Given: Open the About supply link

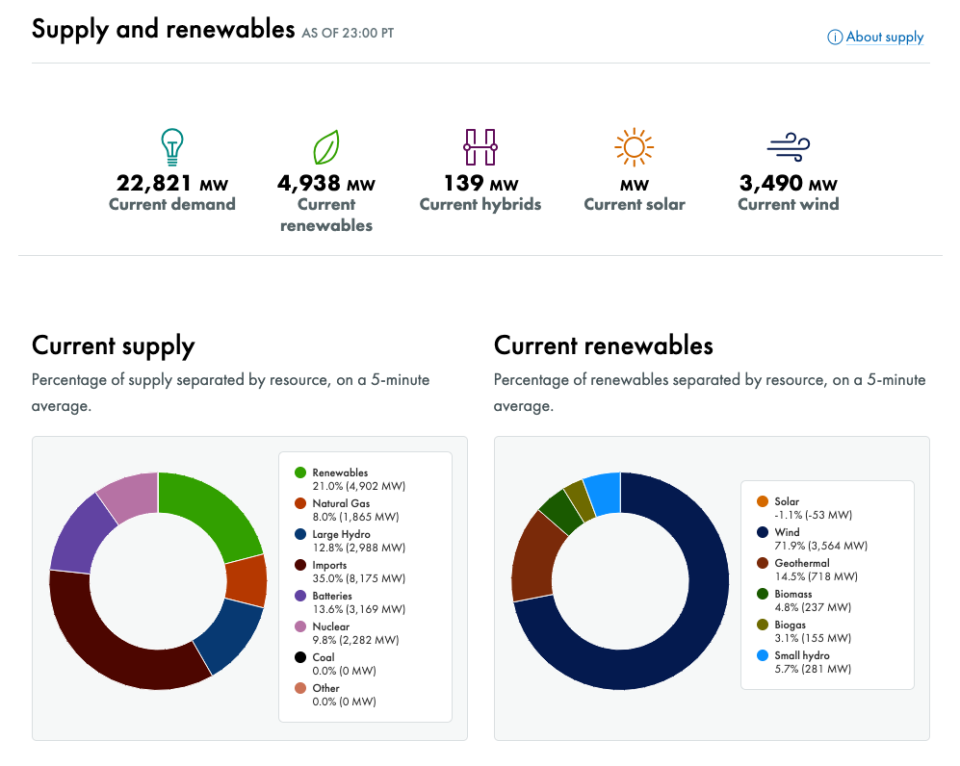Looking at the screenshot, I should [x=884, y=38].
